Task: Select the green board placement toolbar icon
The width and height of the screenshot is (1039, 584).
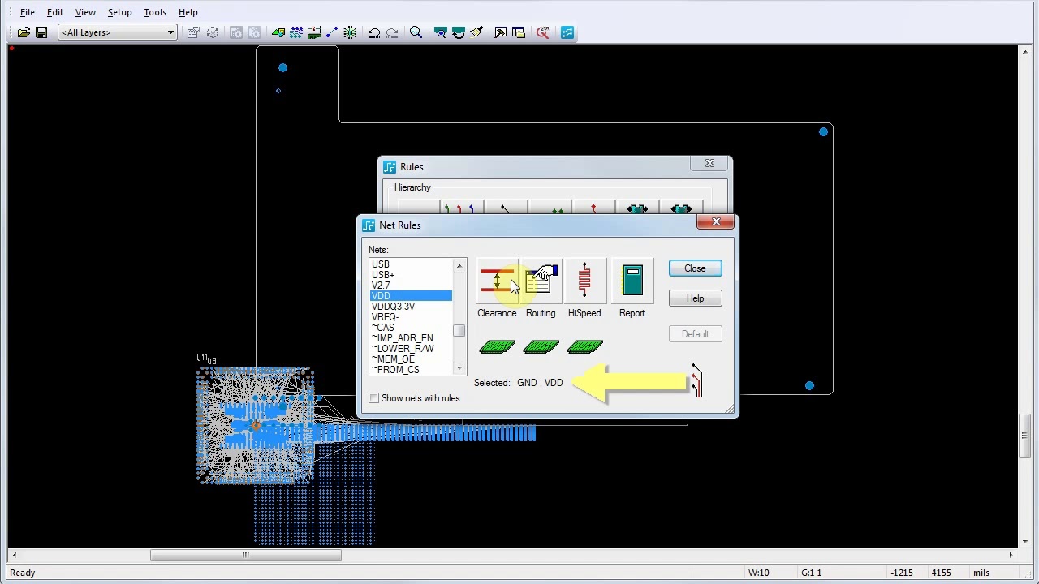Action: 278,32
